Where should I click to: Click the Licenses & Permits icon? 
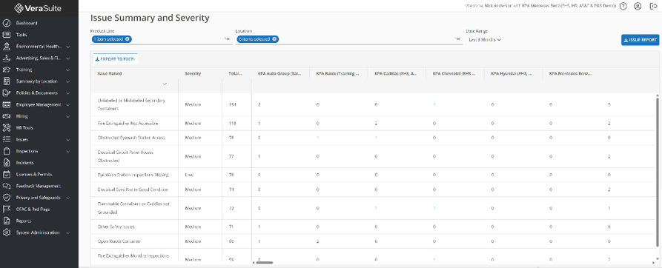point(7,175)
